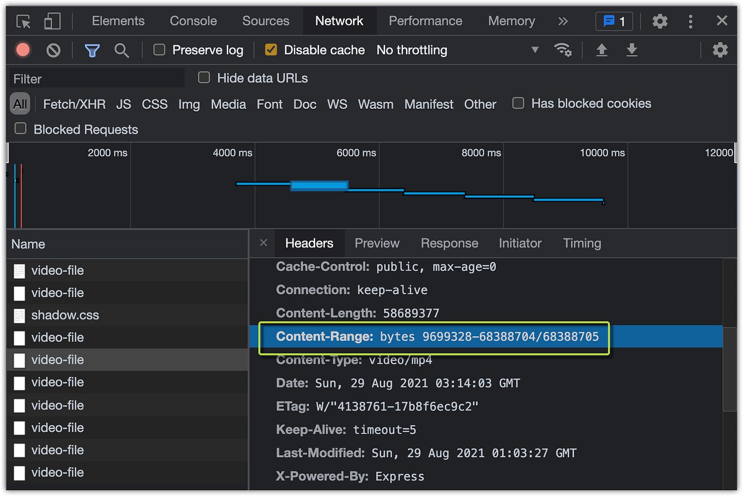
Task: Open the DevTools settings gear
Action: [660, 21]
